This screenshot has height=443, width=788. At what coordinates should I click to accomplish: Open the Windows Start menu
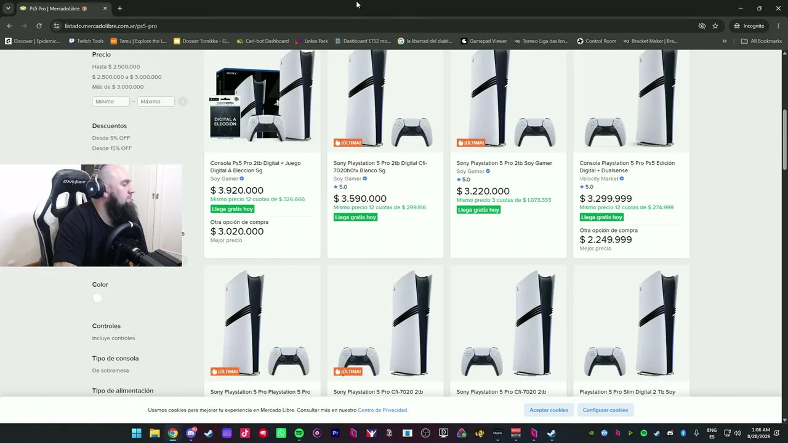pos(137,433)
